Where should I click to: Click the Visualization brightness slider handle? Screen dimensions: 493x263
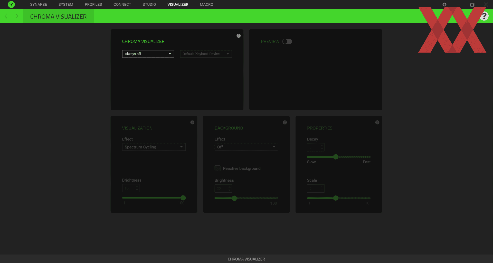pyautogui.click(x=183, y=198)
